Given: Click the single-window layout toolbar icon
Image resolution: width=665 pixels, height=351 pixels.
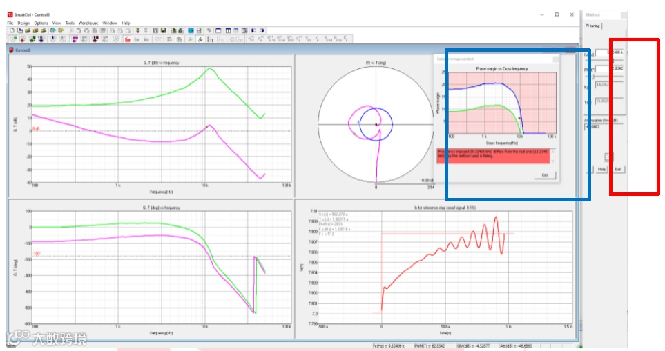Looking at the screenshot, I should [218, 30].
